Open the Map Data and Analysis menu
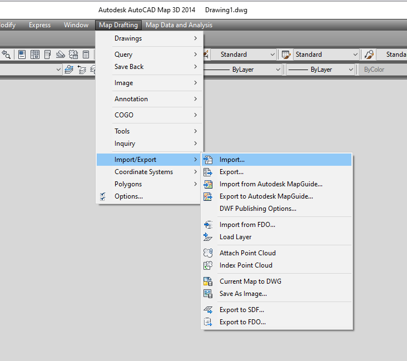The height and width of the screenshot is (361, 407). click(x=179, y=25)
